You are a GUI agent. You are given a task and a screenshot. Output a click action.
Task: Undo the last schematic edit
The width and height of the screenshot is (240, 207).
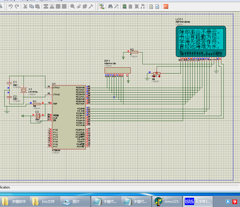point(10,6)
